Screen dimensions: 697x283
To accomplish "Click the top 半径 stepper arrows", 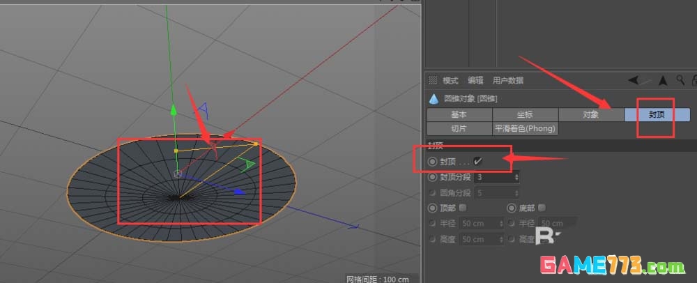I will click(x=502, y=224).
